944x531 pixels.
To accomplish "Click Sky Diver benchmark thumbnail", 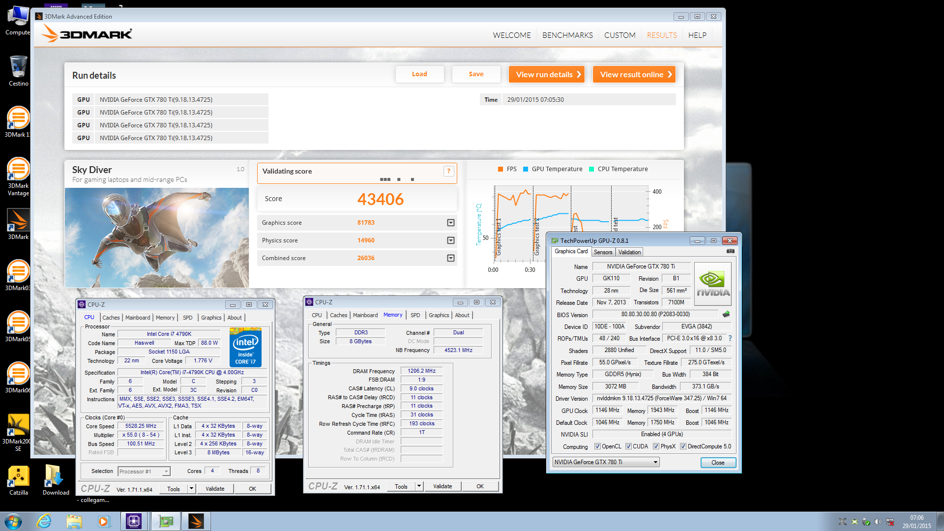I will pos(156,237).
